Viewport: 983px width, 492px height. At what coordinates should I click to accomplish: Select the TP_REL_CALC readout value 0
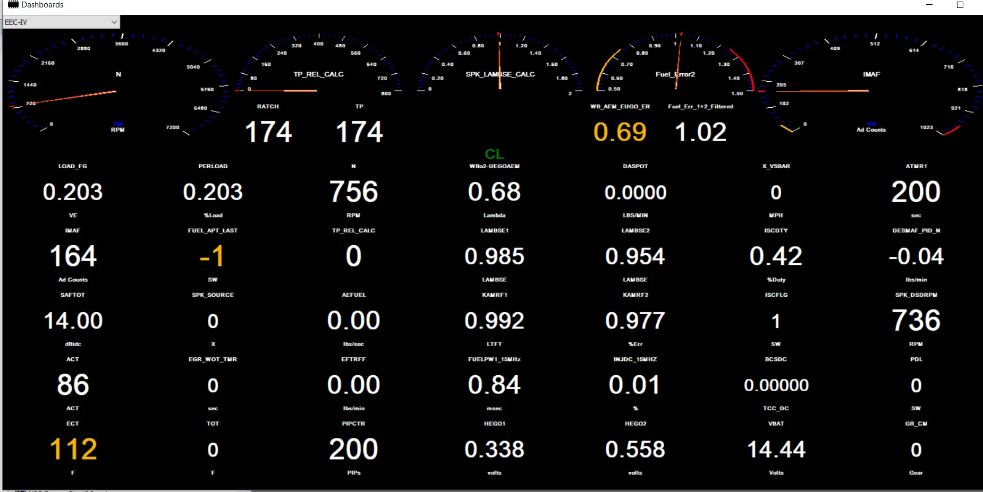pyautogui.click(x=353, y=256)
